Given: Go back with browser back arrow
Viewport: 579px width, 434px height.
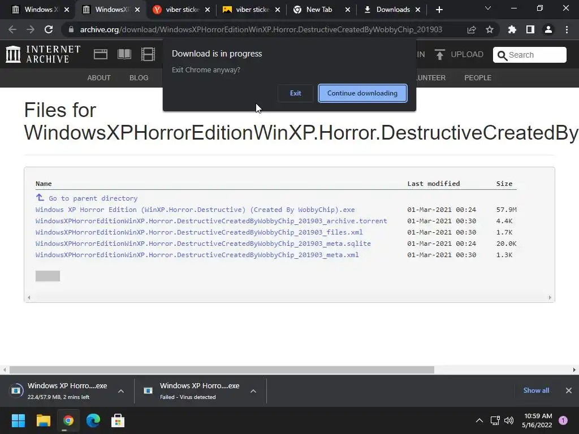Looking at the screenshot, I should click(12, 29).
